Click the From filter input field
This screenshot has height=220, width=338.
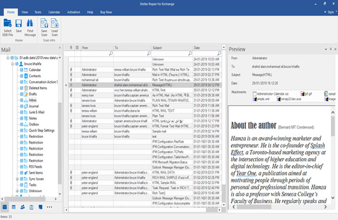(95, 53)
